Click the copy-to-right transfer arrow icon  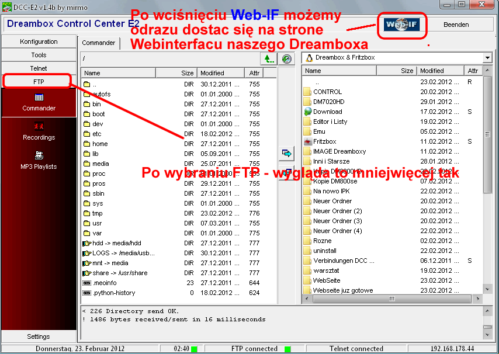pos(286,153)
